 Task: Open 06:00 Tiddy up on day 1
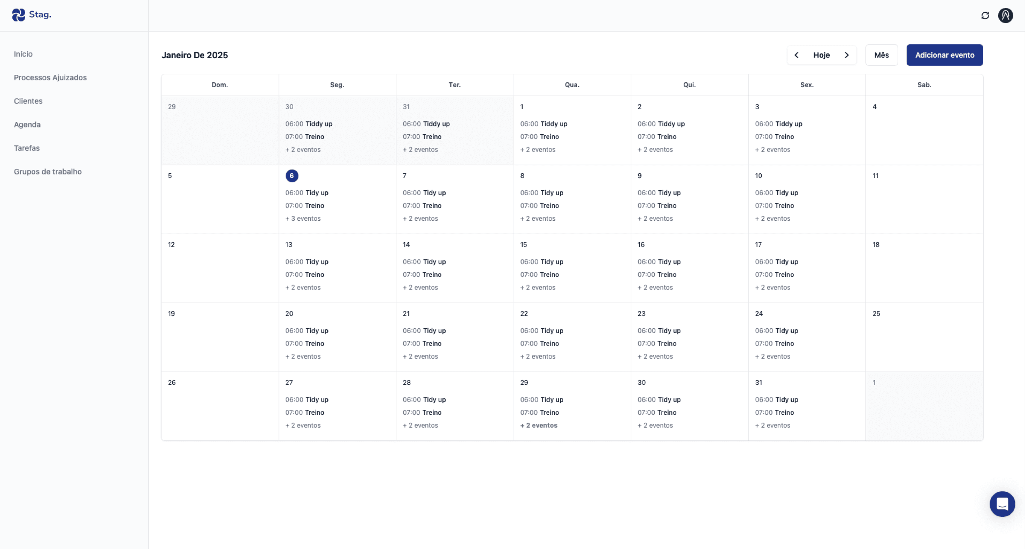(x=543, y=124)
